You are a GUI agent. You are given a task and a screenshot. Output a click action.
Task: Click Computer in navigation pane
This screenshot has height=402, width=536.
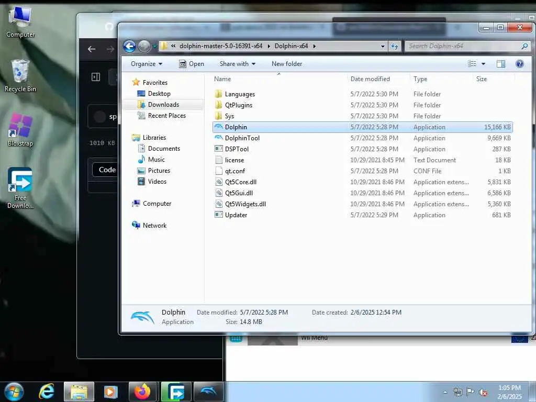(x=157, y=204)
